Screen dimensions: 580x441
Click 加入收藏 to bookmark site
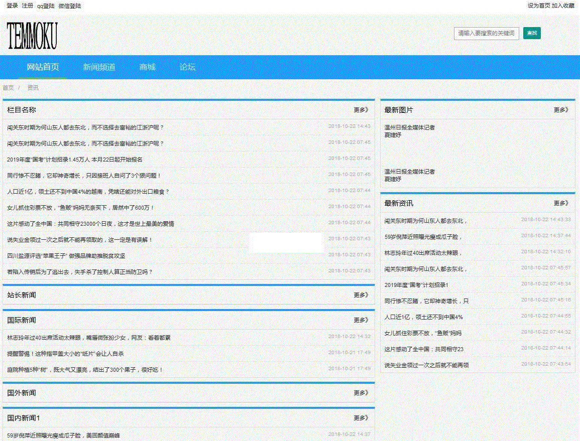pos(563,6)
